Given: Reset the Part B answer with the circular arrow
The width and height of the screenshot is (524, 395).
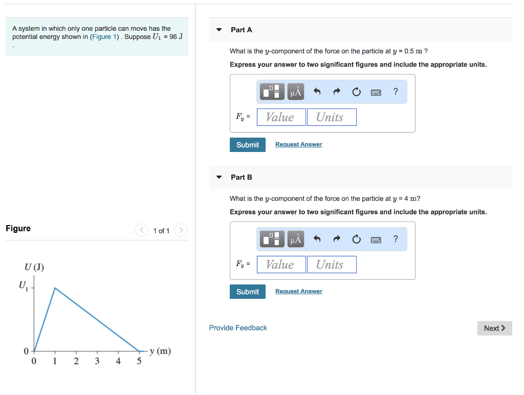Looking at the screenshot, I should coord(356,239).
